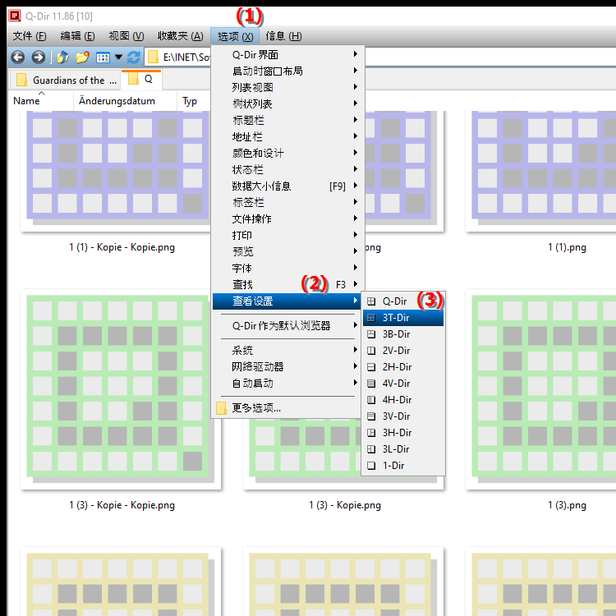Click the new folder icon

(x=82, y=57)
